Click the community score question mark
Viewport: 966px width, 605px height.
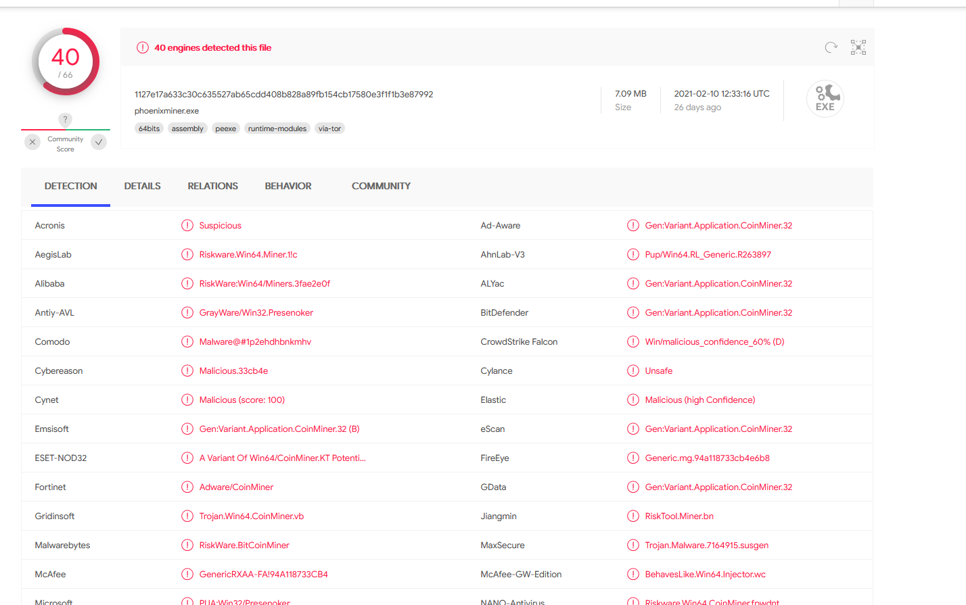point(65,120)
